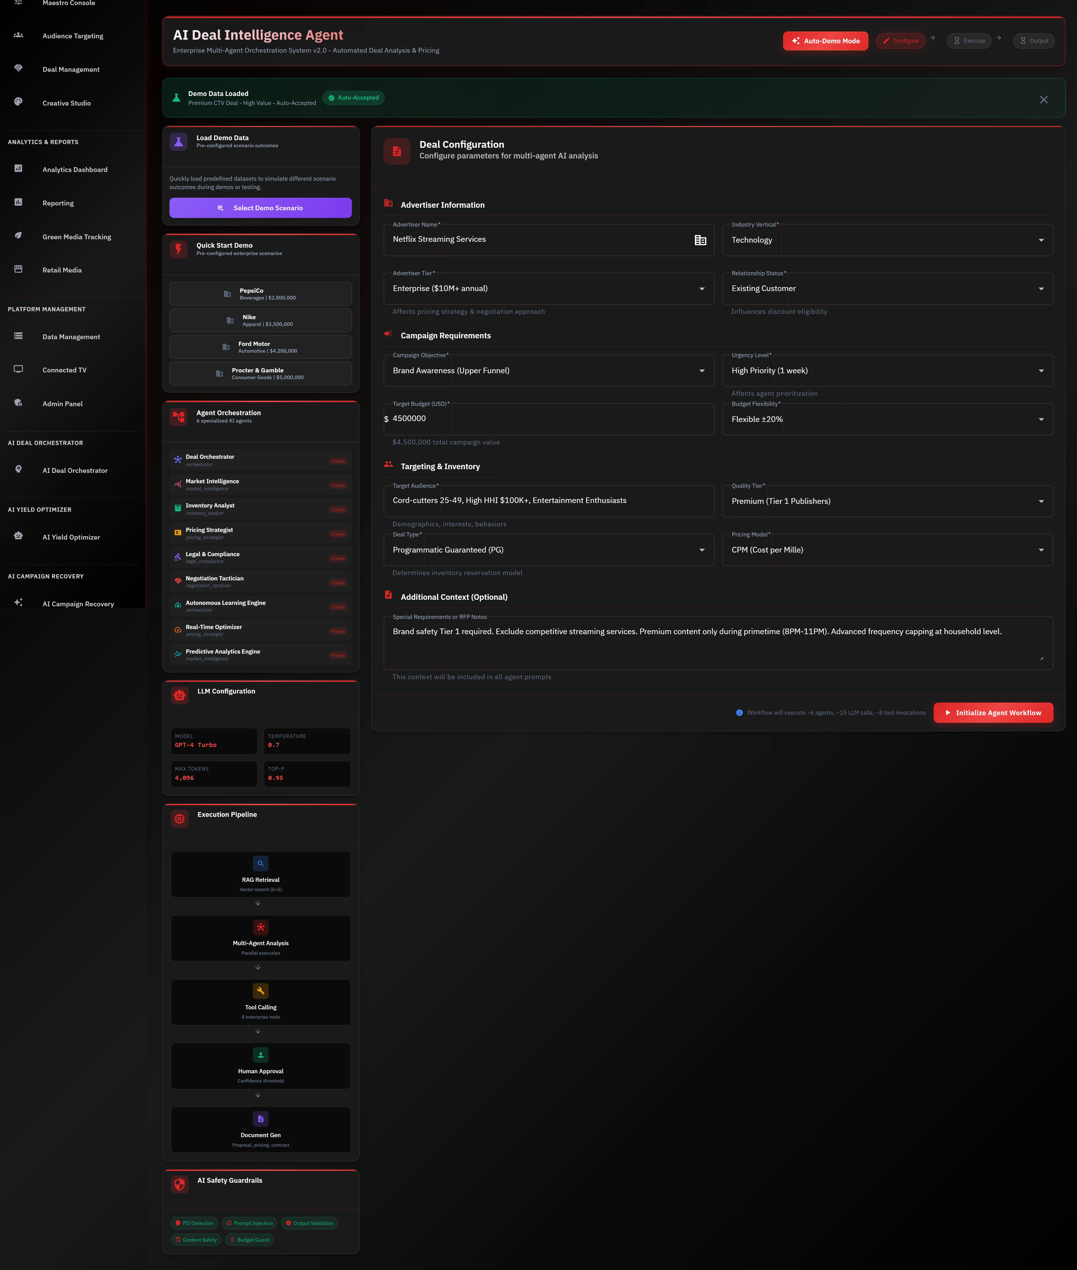Image resolution: width=1077 pixels, height=1270 pixels.
Task: Click the Green Media Tracking icon
Action: (x=18, y=236)
